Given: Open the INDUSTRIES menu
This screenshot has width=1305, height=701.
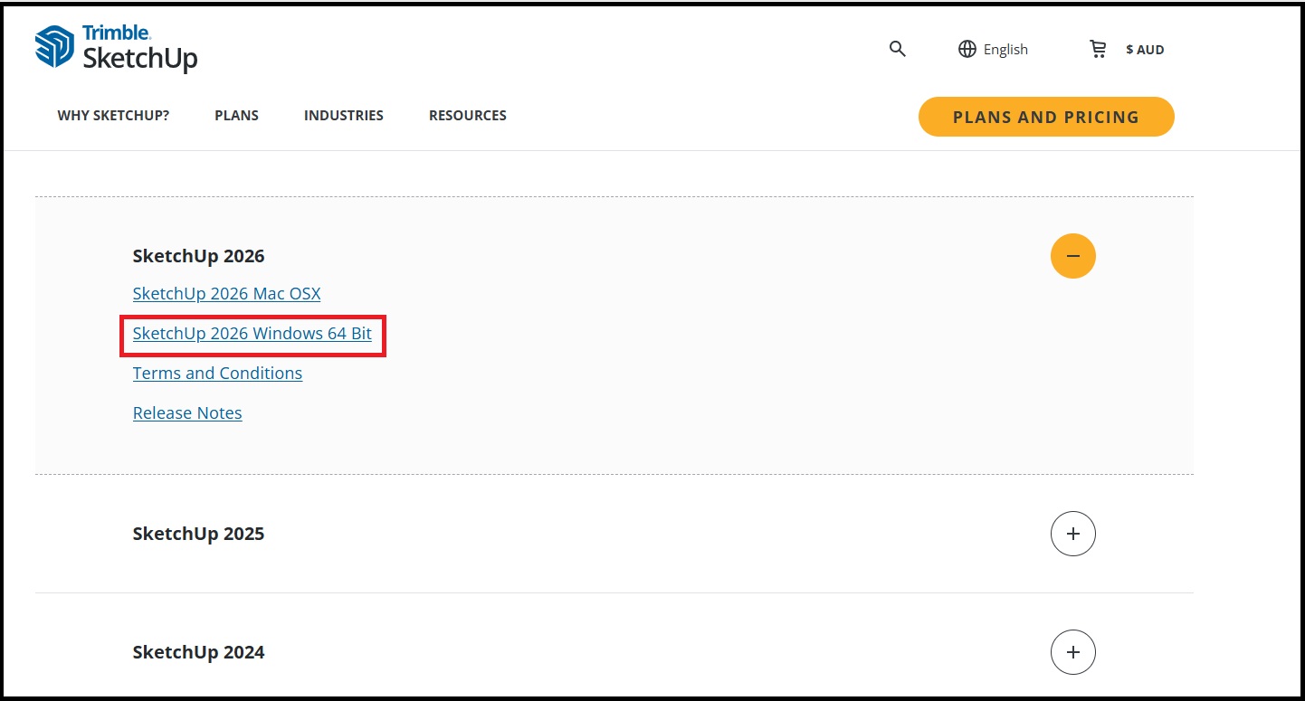Looking at the screenshot, I should (x=344, y=116).
